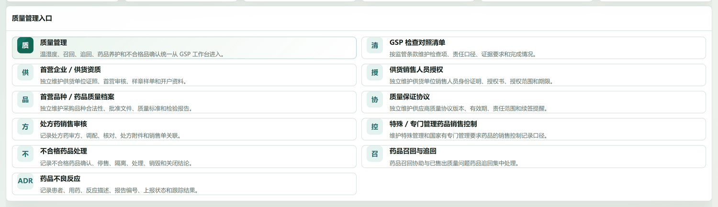The image size is (718, 207).
Task: Click the 质量管理入口 section heading
Action: click(32, 19)
